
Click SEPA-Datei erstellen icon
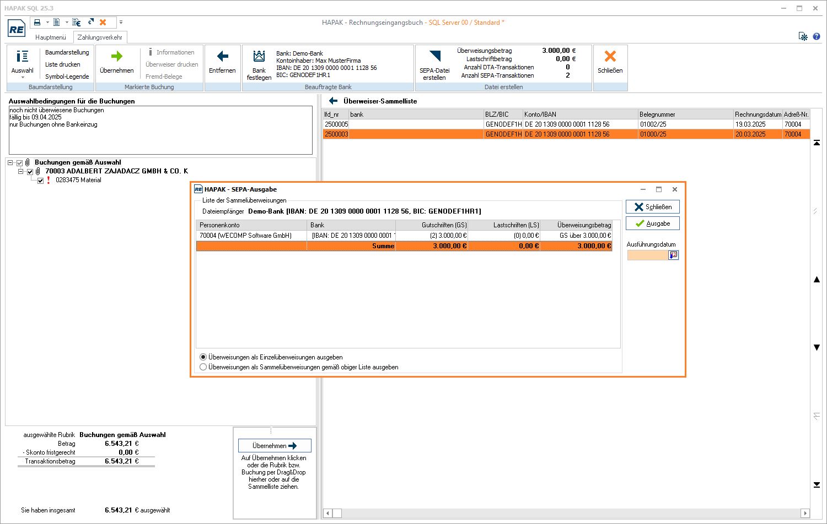pyautogui.click(x=434, y=57)
